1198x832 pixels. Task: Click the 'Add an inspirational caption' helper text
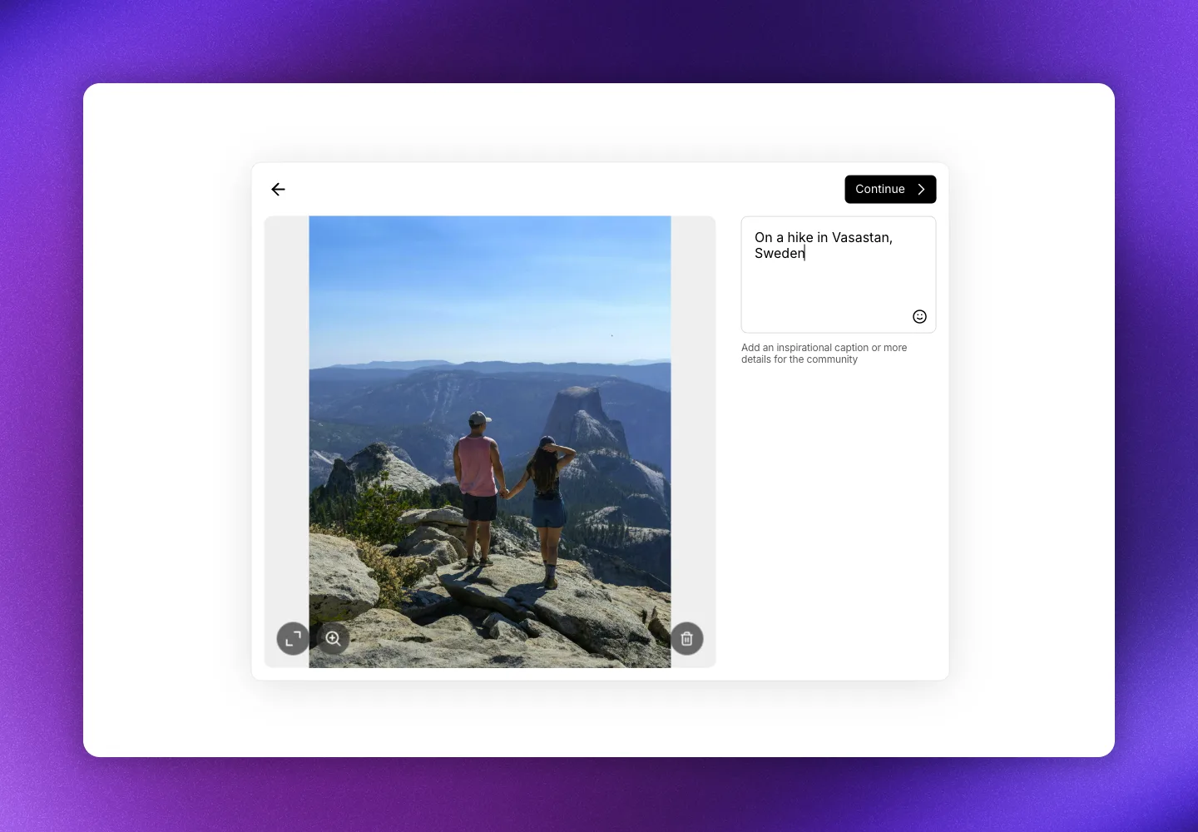click(x=824, y=354)
